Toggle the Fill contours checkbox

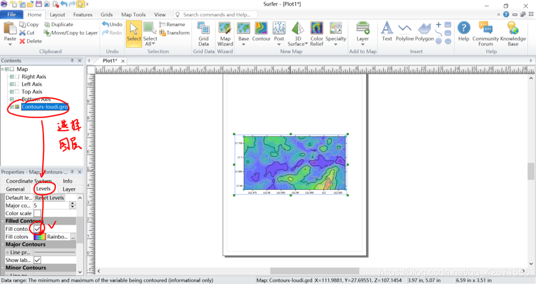37,229
